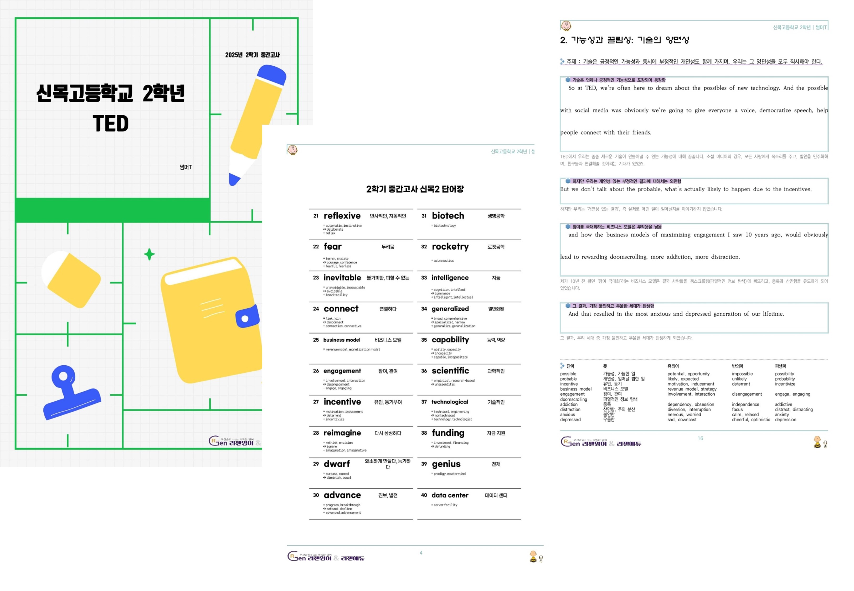Click the page number 16
This screenshot has height=591, width=854.
700,438
